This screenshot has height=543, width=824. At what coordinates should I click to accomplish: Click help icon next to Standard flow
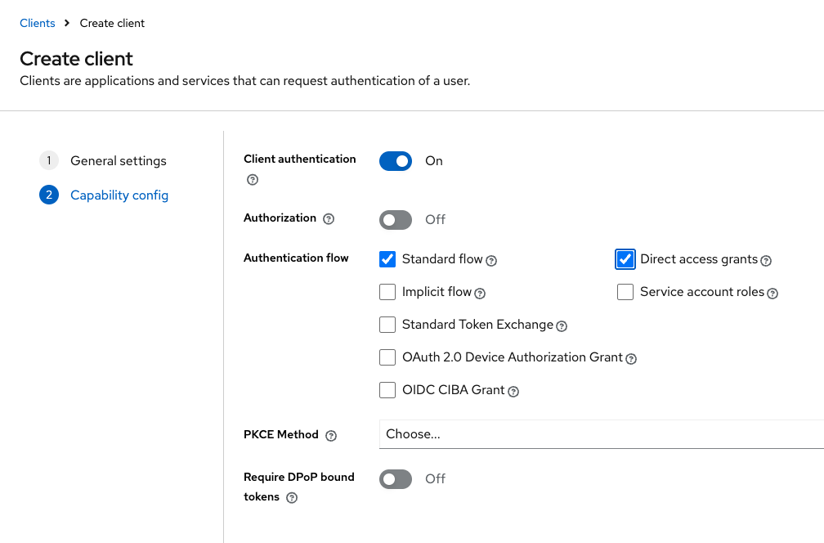tap(491, 261)
